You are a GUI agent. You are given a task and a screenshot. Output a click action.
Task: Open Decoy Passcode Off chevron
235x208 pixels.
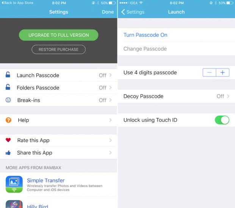pos(228,96)
